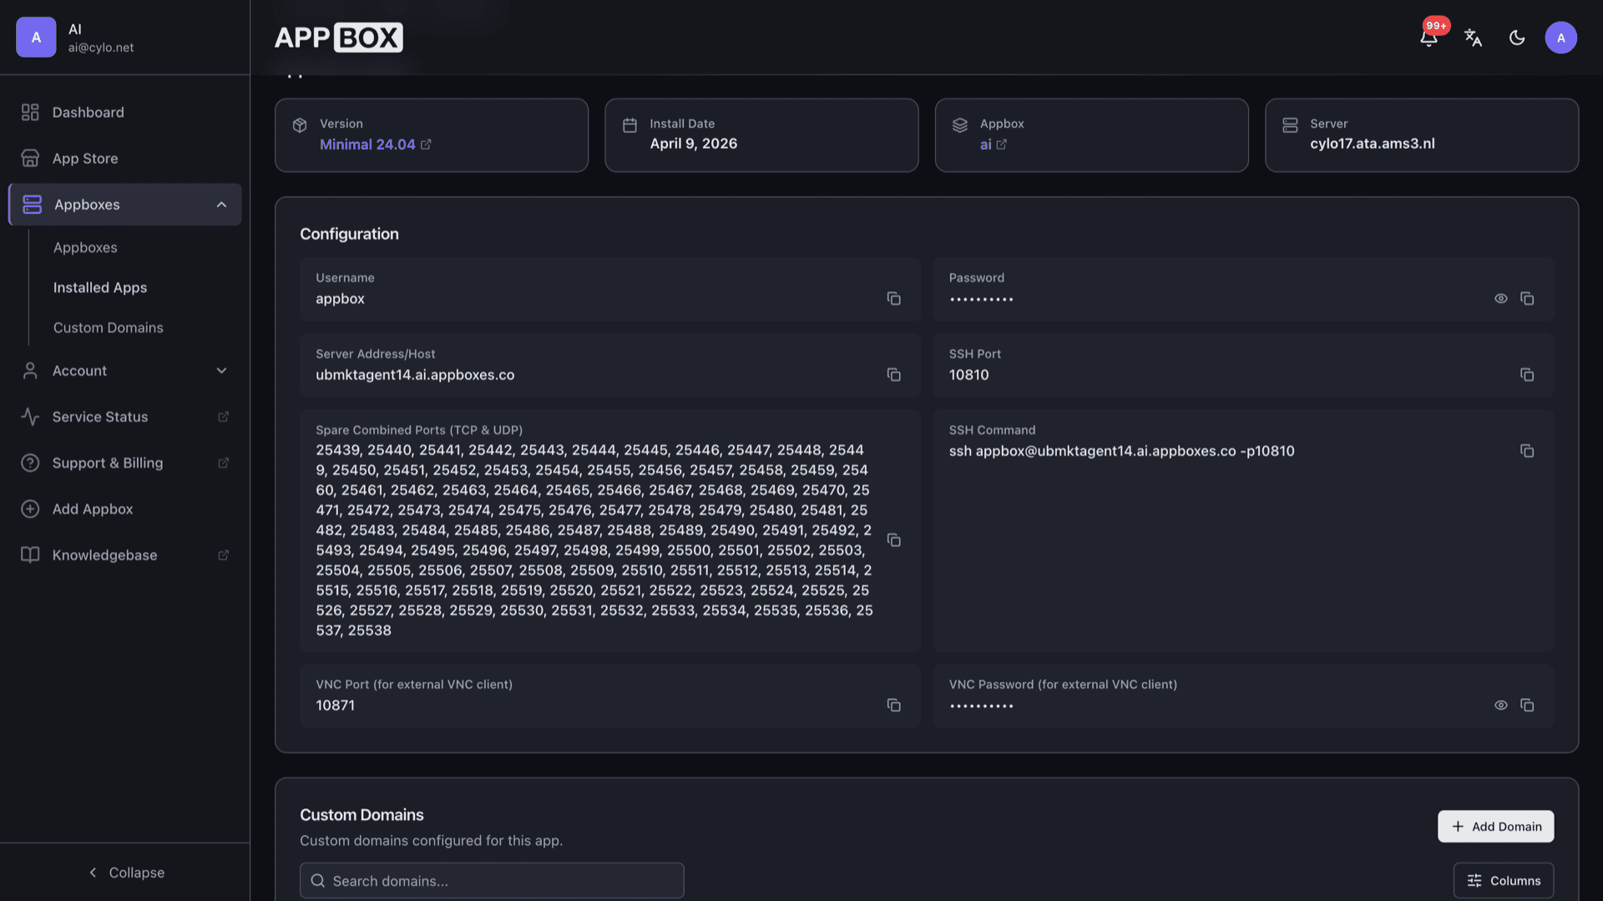This screenshot has width=1603, height=901.
Task: Copy the VNC Port value
Action: [x=893, y=705]
